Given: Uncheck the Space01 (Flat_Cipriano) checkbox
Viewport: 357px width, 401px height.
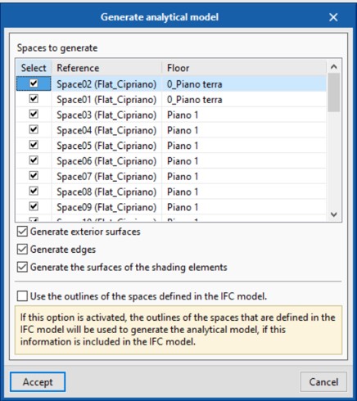Looking at the screenshot, I should 34,99.
